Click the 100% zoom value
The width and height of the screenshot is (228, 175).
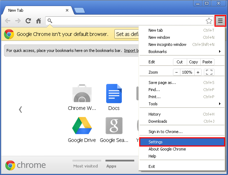coord(187,72)
